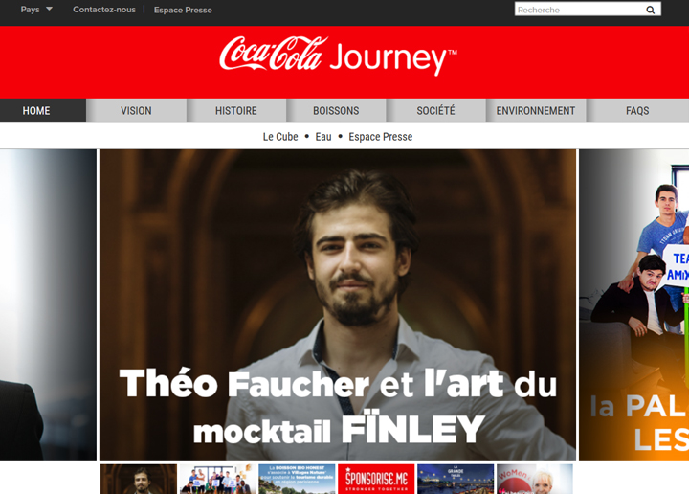The width and height of the screenshot is (689, 494).
Task: Open the FAQS tab
Action: pyautogui.click(x=637, y=110)
